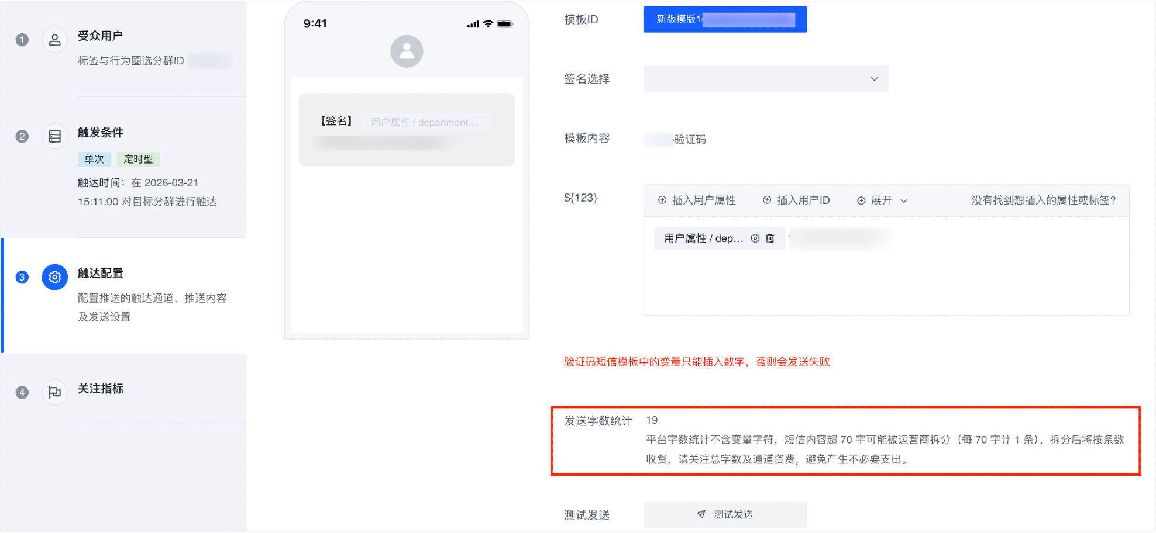Click the step number 4 badge
Viewport: 1156px width, 533px height.
click(x=22, y=392)
